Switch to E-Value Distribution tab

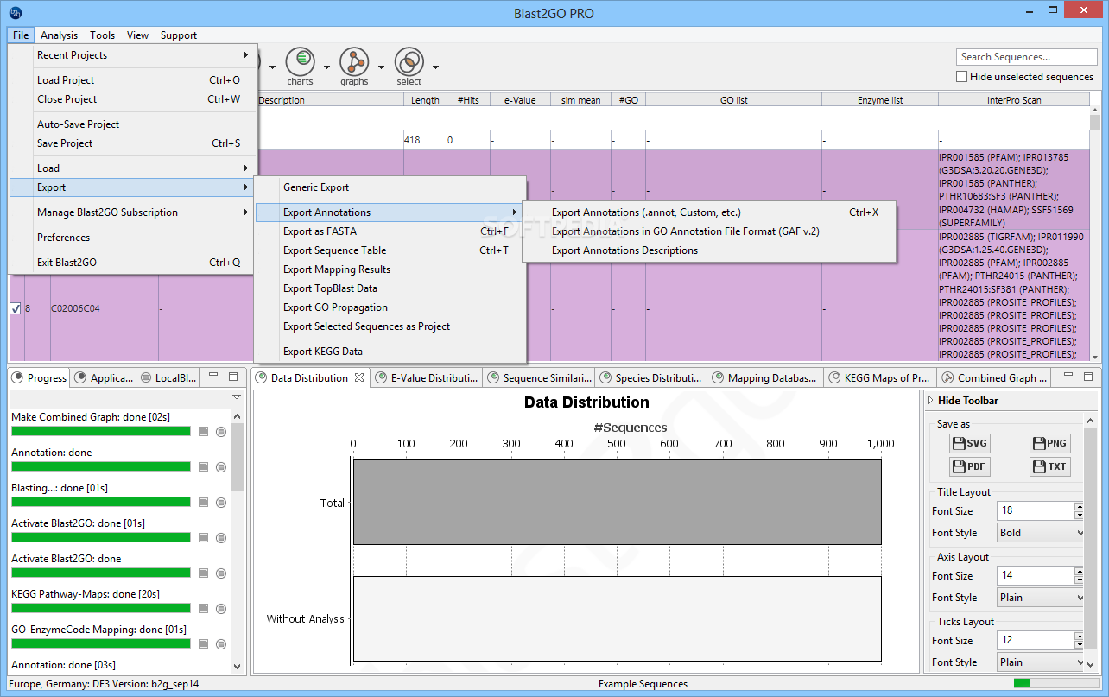[426, 377]
